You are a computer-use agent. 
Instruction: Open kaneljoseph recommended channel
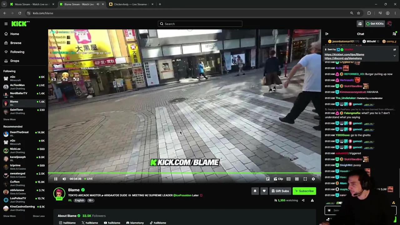(24, 158)
